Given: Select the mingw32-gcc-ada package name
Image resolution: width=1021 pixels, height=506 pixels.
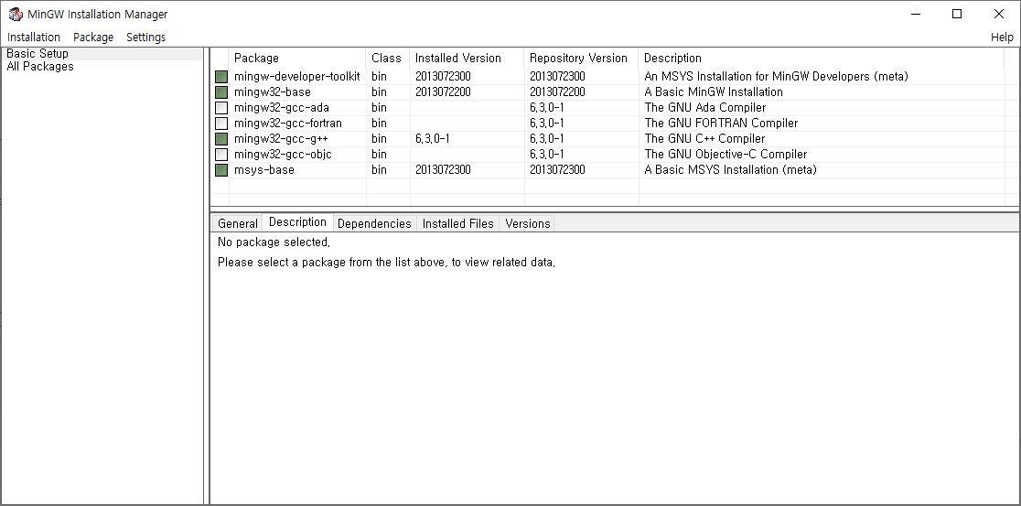Looking at the screenshot, I should pyautogui.click(x=281, y=108).
